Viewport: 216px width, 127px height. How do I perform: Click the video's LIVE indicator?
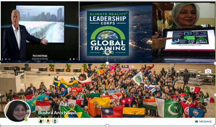pos(9,59)
